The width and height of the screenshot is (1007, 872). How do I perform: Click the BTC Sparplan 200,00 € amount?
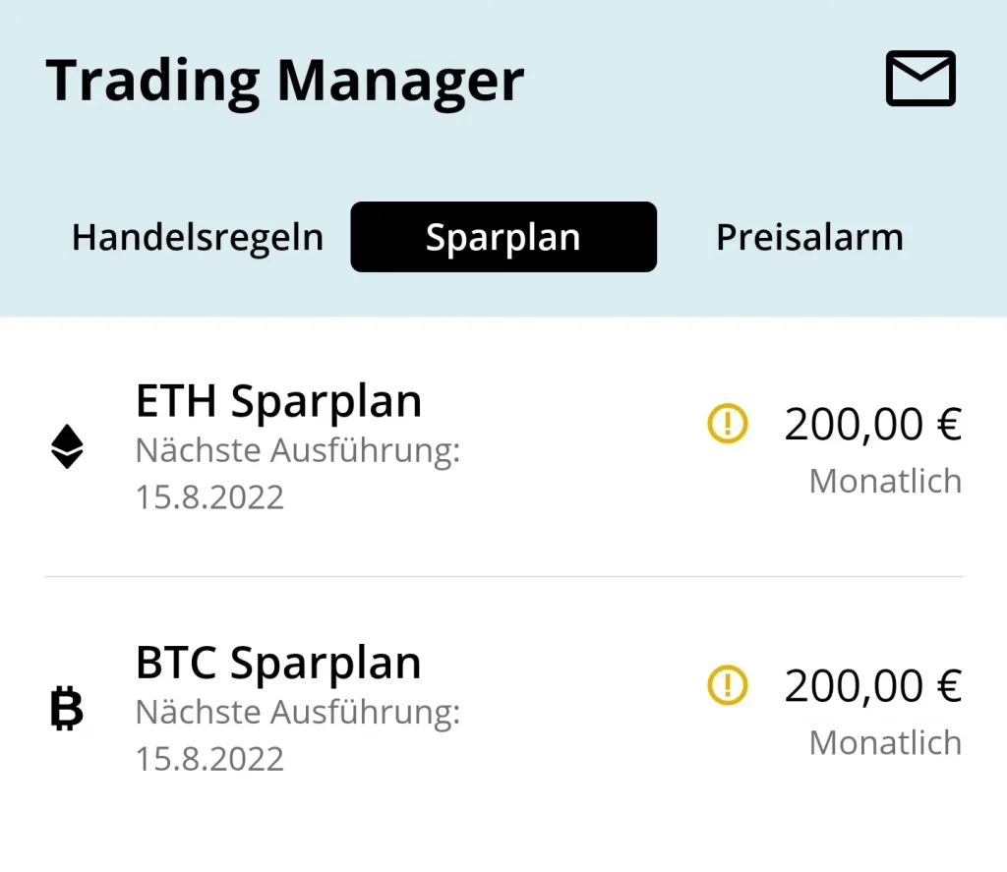[872, 686]
